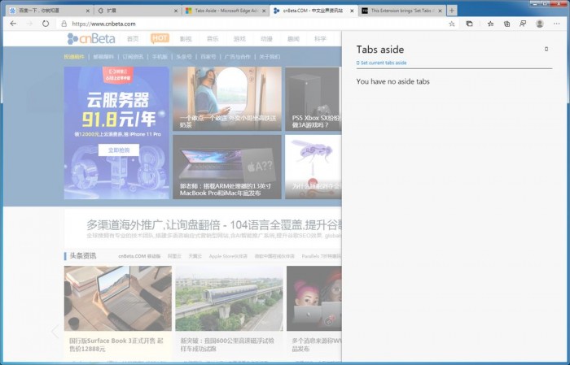
Task: Open the 首页 navigation item
Action: [x=133, y=39]
